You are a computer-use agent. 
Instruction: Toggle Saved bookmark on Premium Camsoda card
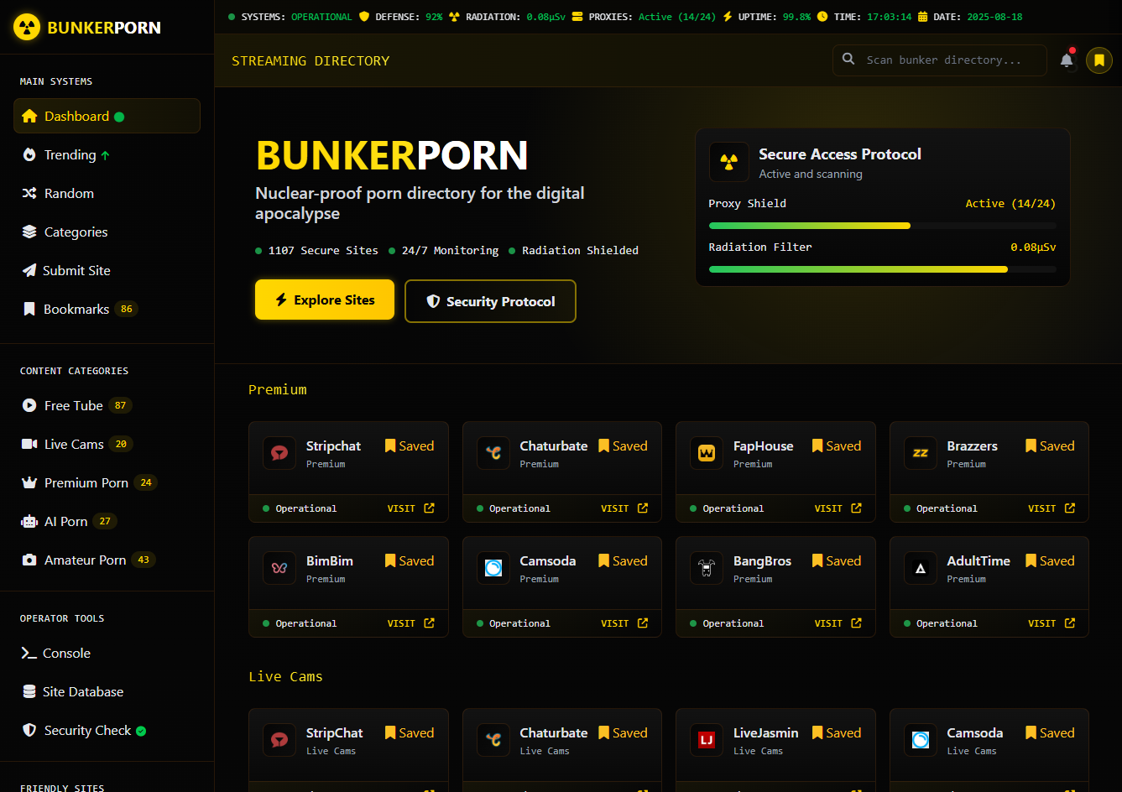coord(623,561)
